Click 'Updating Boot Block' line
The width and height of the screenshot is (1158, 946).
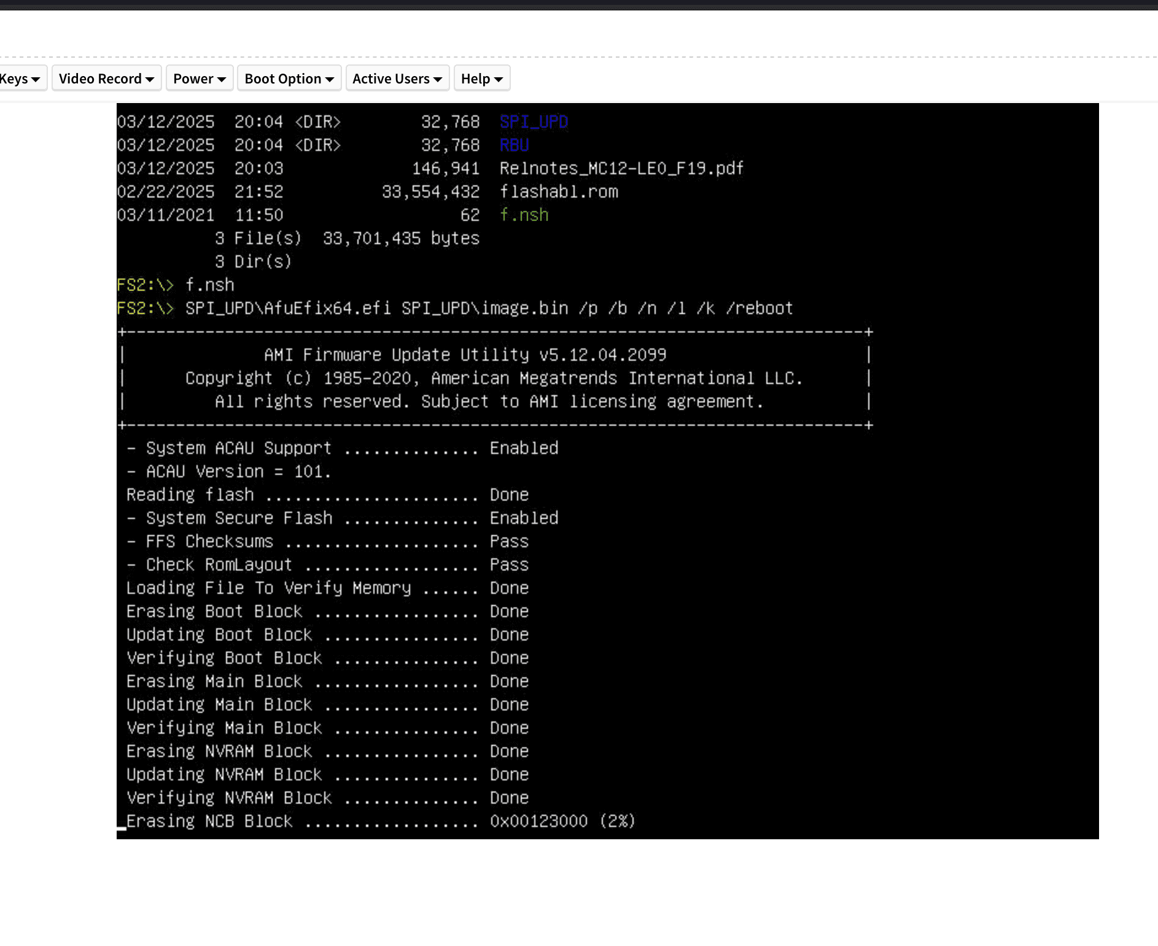[x=327, y=635]
